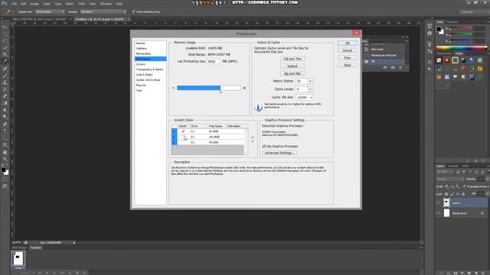Open the Window menu
This screenshot has width=490, height=275.
[106, 4]
